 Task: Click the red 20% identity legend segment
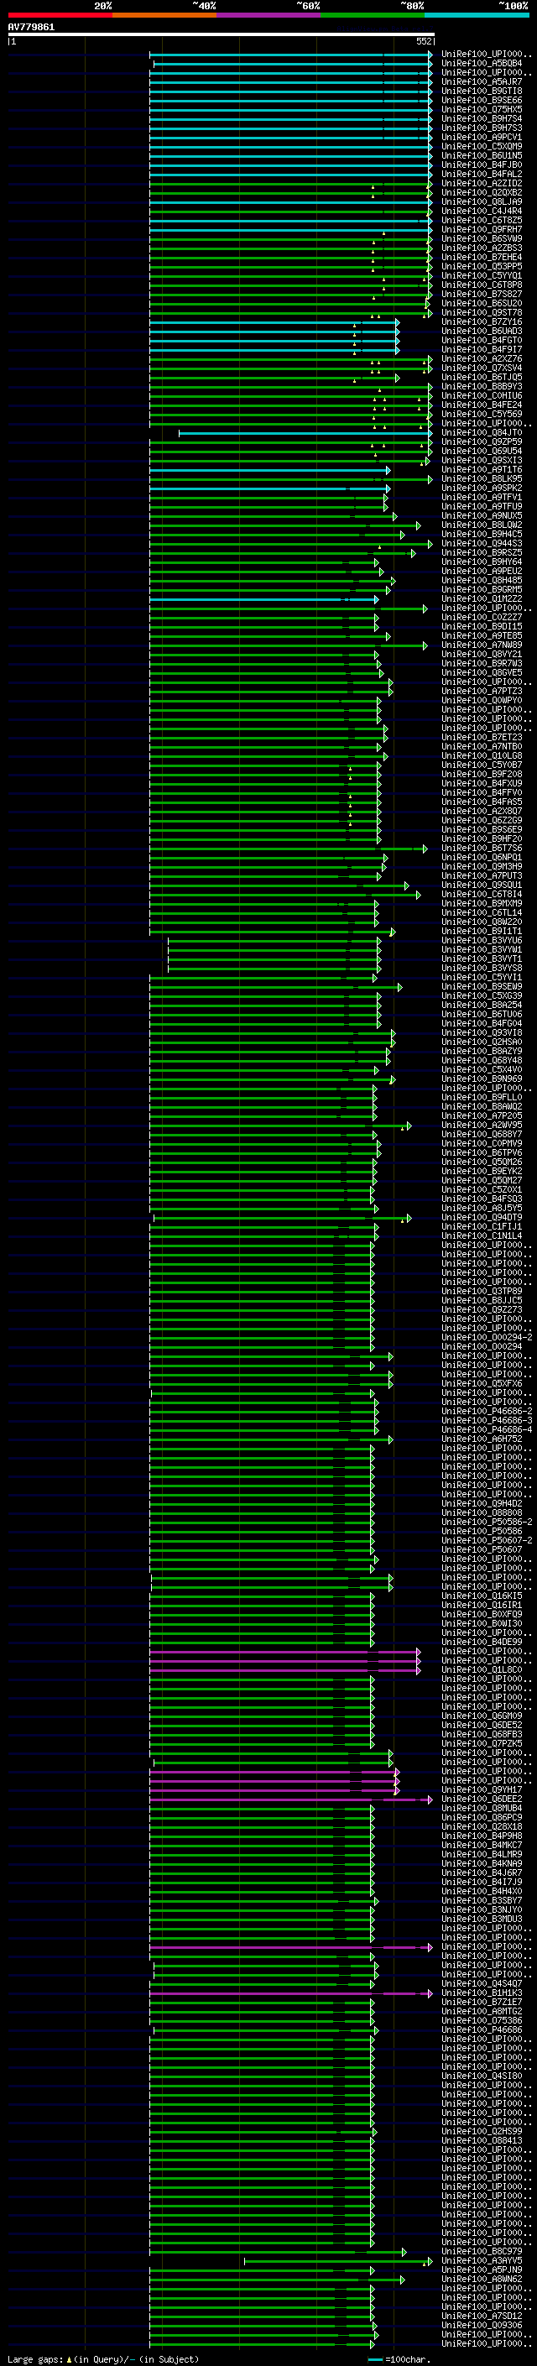pos(60,15)
